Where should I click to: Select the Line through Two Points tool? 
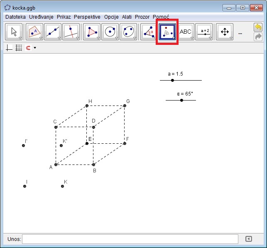pos(53,32)
